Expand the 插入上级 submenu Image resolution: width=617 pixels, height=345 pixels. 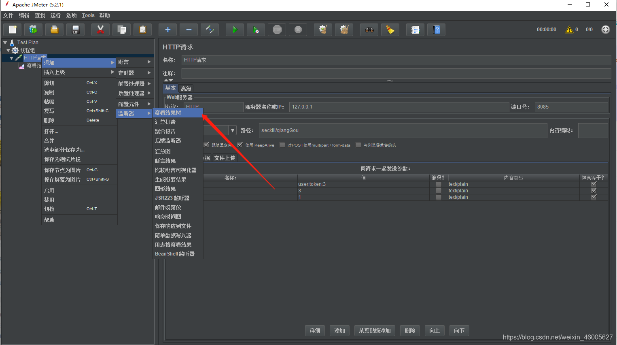click(x=79, y=72)
